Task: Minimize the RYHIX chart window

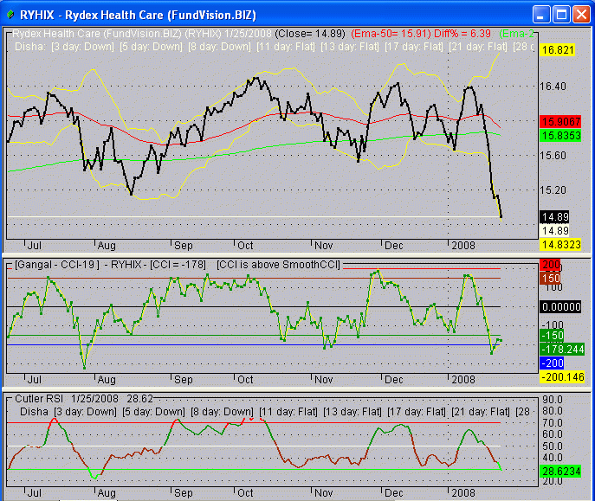Action: (x=541, y=15)
